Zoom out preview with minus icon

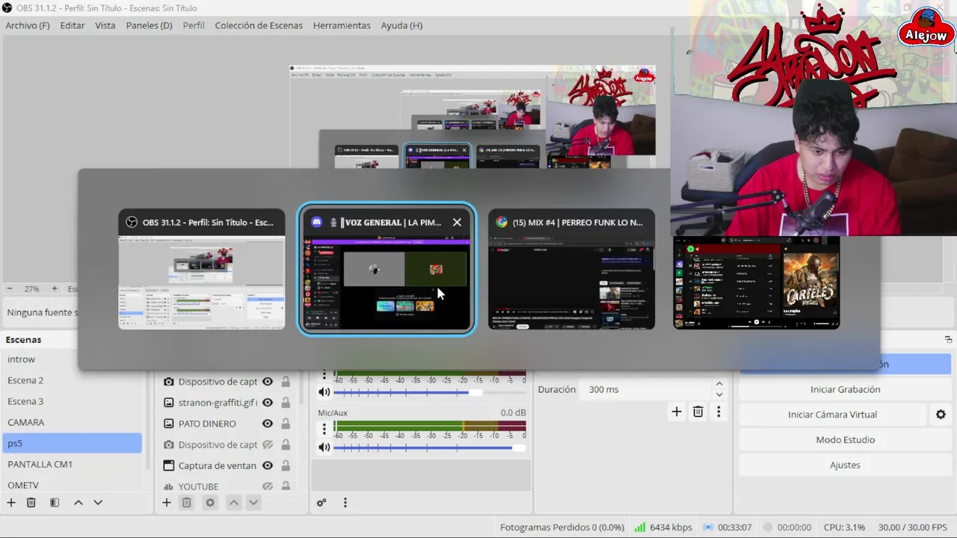tap(10, 288)
